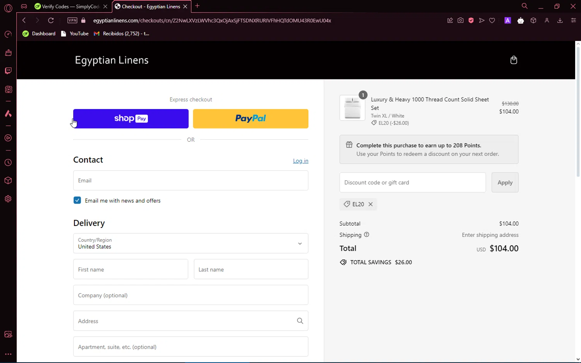581x363 pixels.
Task: Click the search tabs magnifier icon
Action: 524,6
